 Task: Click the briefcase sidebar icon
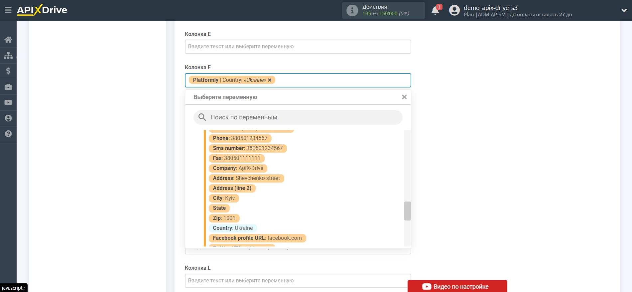[8, 87]
